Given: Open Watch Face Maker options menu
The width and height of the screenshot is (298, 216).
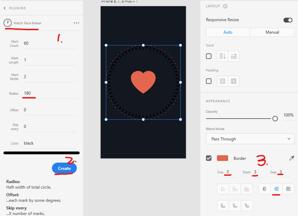Looking at the screenshot, I should pyautogui.click(x=76, y=23).
